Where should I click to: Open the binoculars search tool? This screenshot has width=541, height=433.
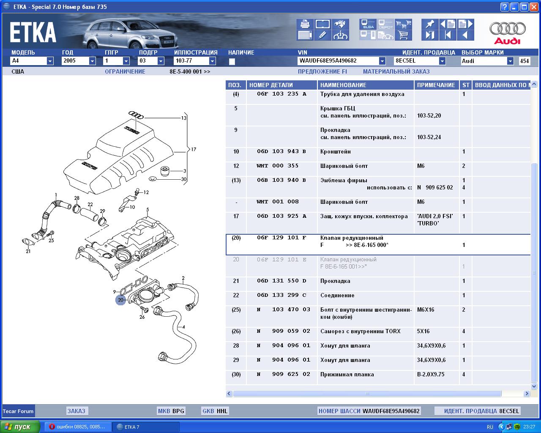[x=340, y=24]
